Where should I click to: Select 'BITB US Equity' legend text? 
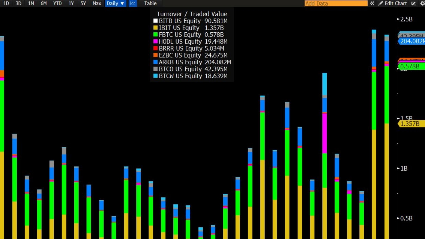tap(180, 21)
